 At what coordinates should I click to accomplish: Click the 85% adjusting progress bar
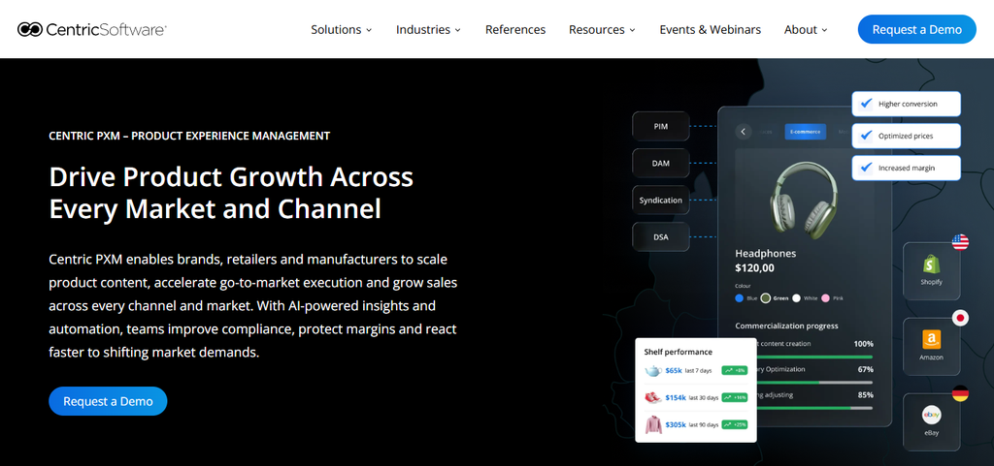[x=814, y=408]
